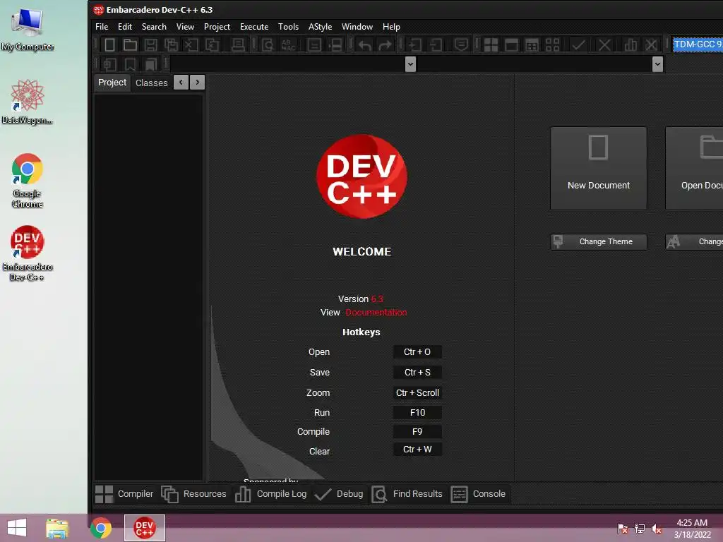
Task: Open the View menu
Action: tap(185, 27)
